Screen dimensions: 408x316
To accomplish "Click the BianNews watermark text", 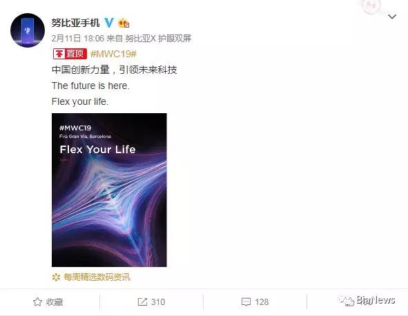I will (x=376, y=300).
